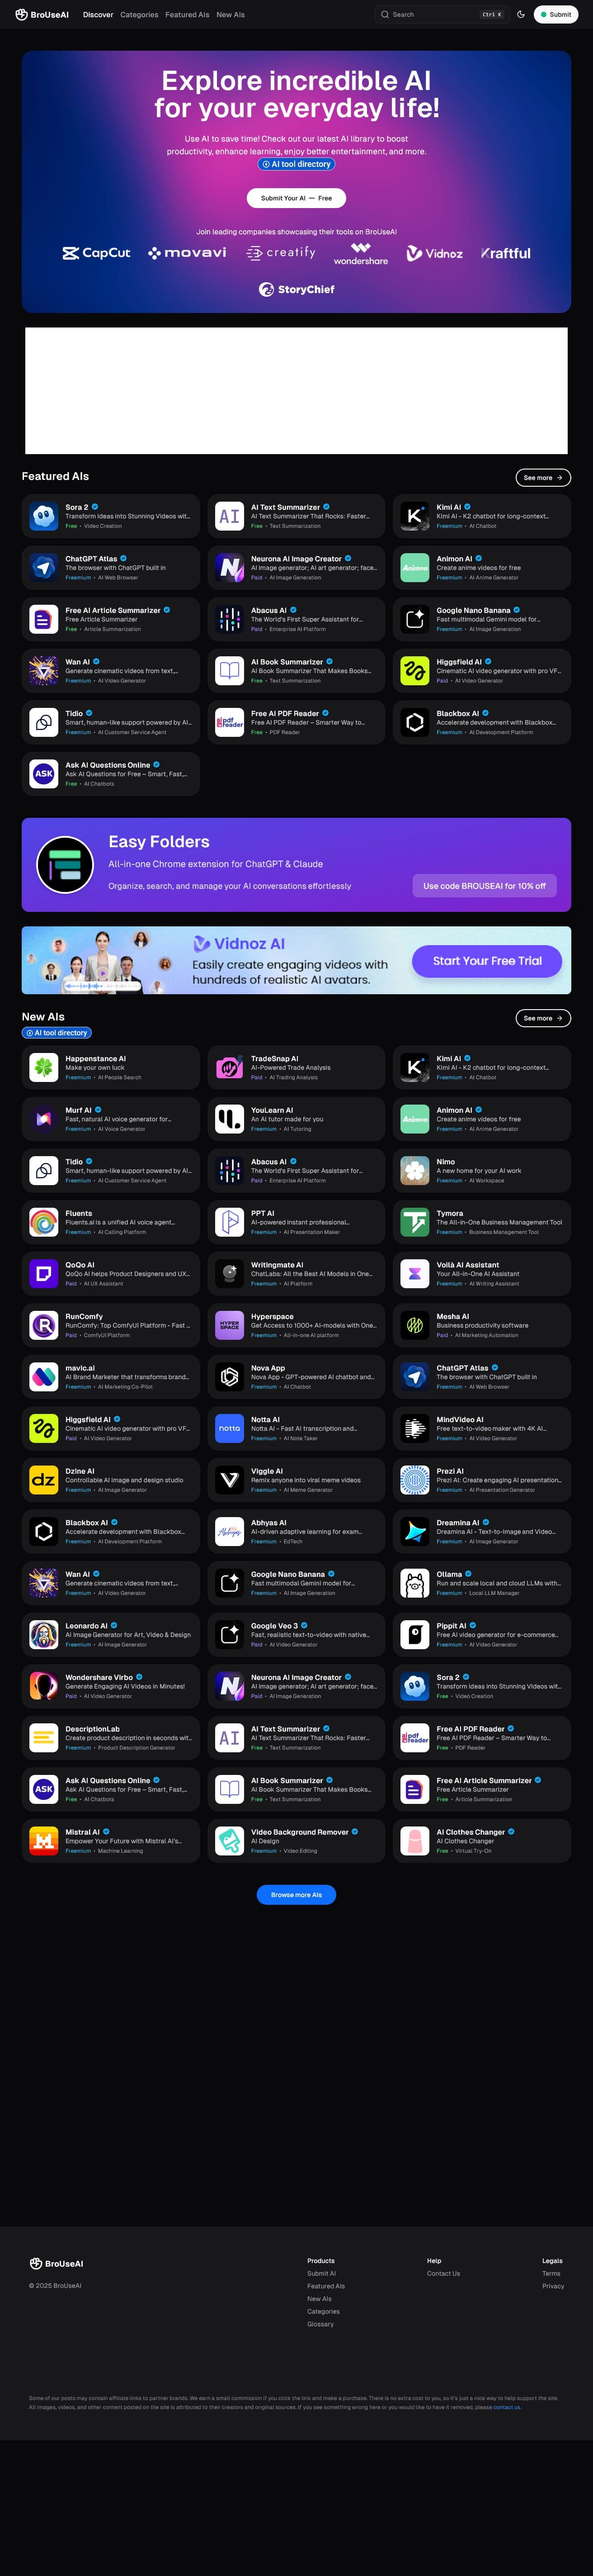The height and width of the screenshot is (2576, 593).
Task: Open the Categories menu item
Action: tap(139, 15)
